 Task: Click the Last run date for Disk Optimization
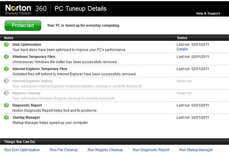pyautogui.click(x=193, y=45)
